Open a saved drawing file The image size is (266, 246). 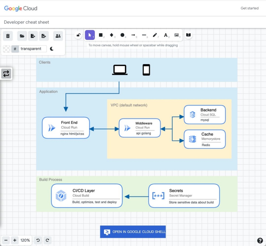coord(22,36)
